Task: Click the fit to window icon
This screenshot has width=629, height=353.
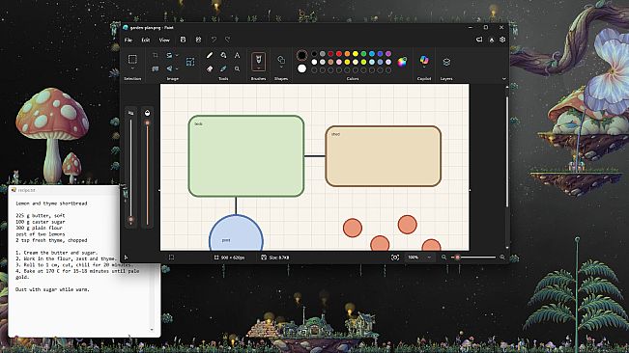Action: (x=395, y=258)
